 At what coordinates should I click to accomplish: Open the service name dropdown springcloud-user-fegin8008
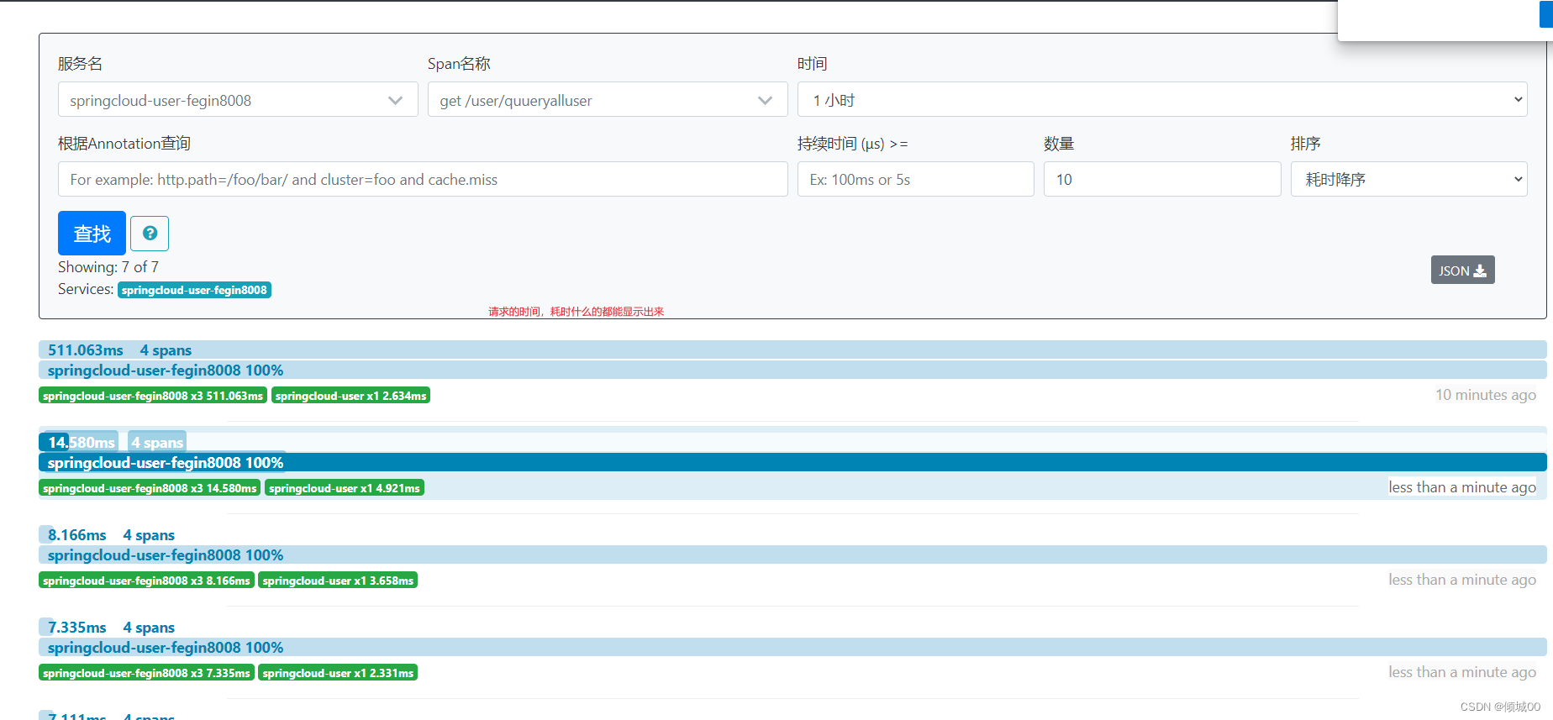[x=238, y=100]
